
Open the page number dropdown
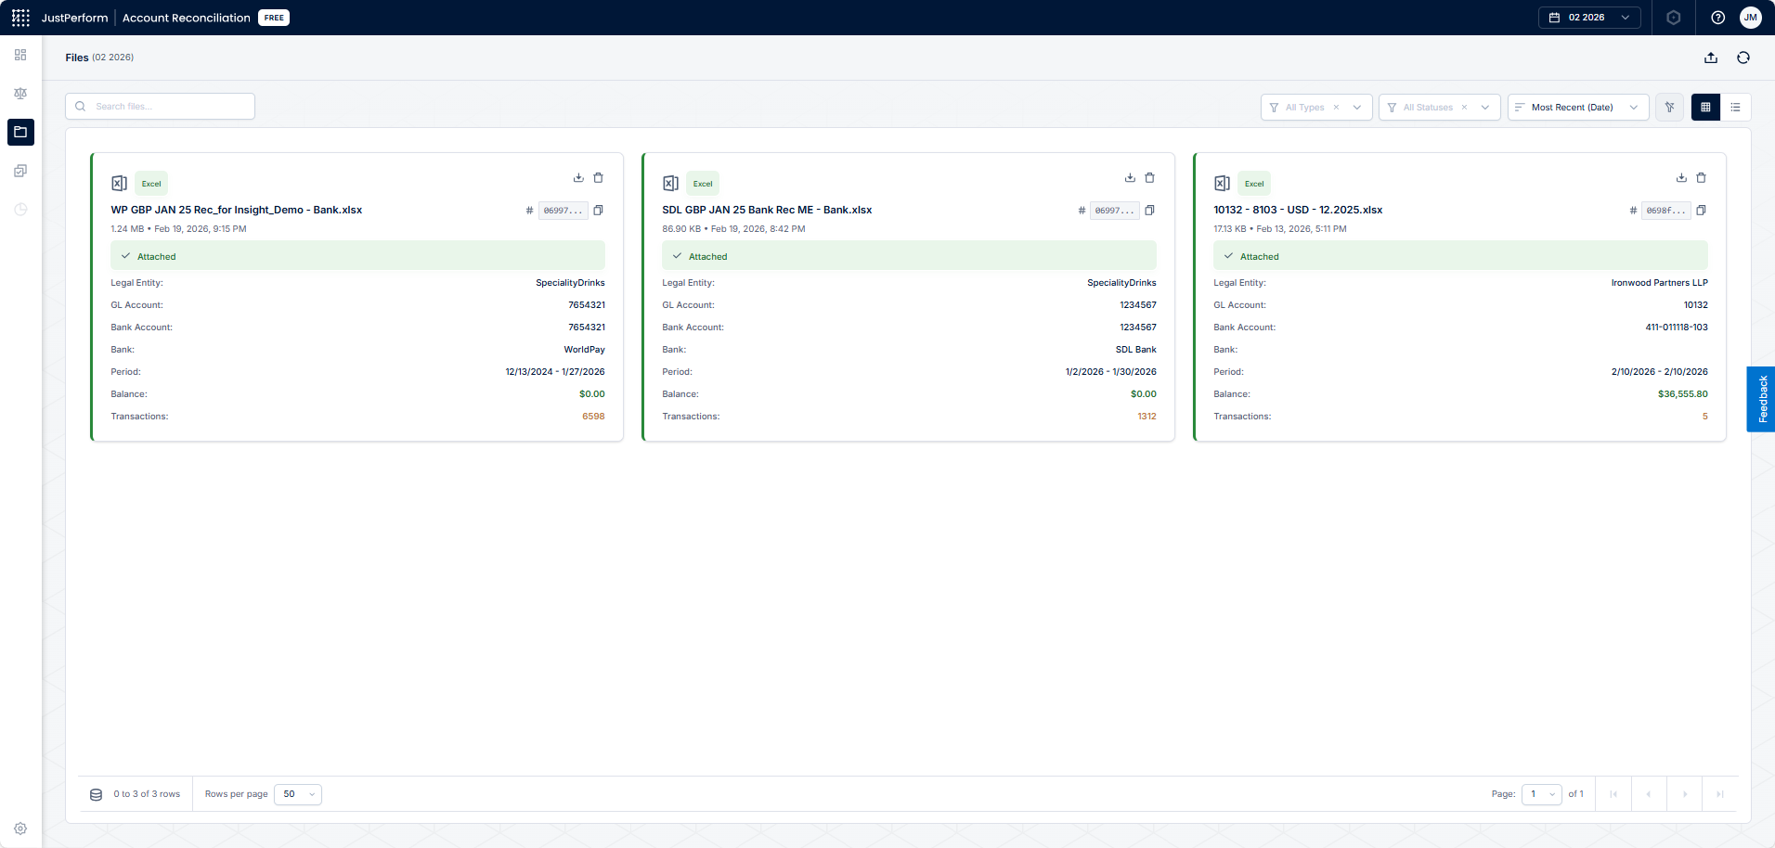pyautogui.click(x=1542, y=794)
